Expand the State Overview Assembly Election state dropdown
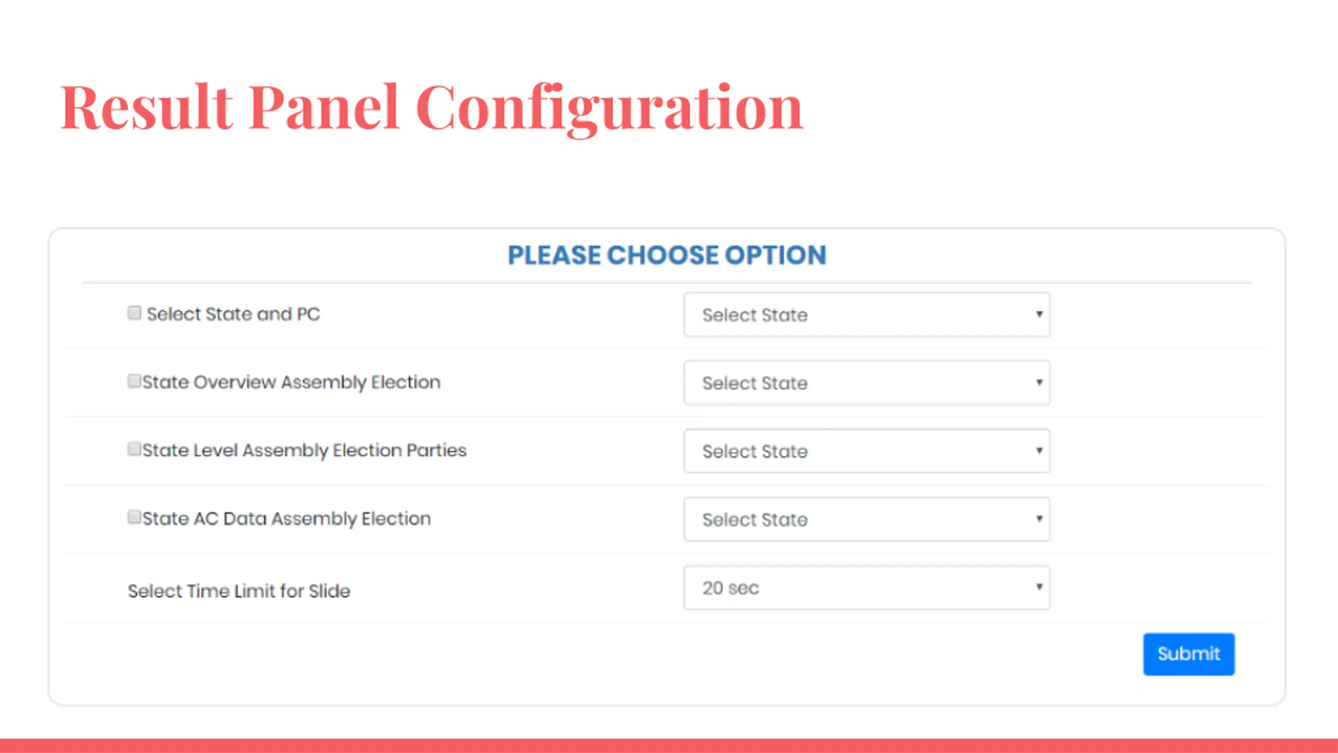Screen dimensions: 1338x753 point(867,383)
